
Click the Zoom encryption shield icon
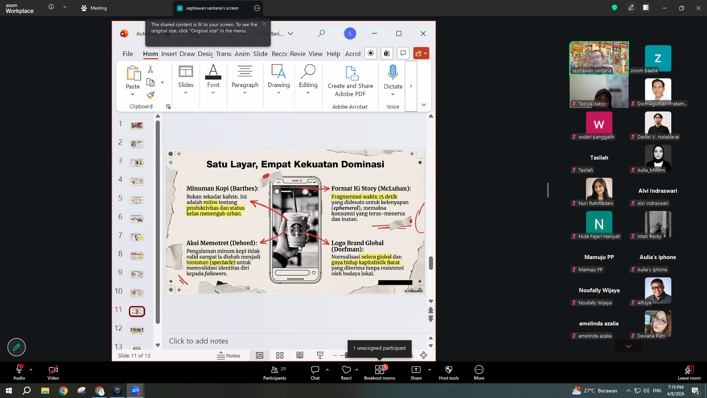(x=615, y=7)
